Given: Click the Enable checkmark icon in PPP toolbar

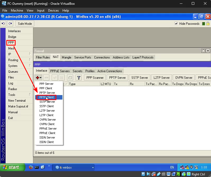Looking at the screenshot, I should pyautogui.click(x=55, y=78).
